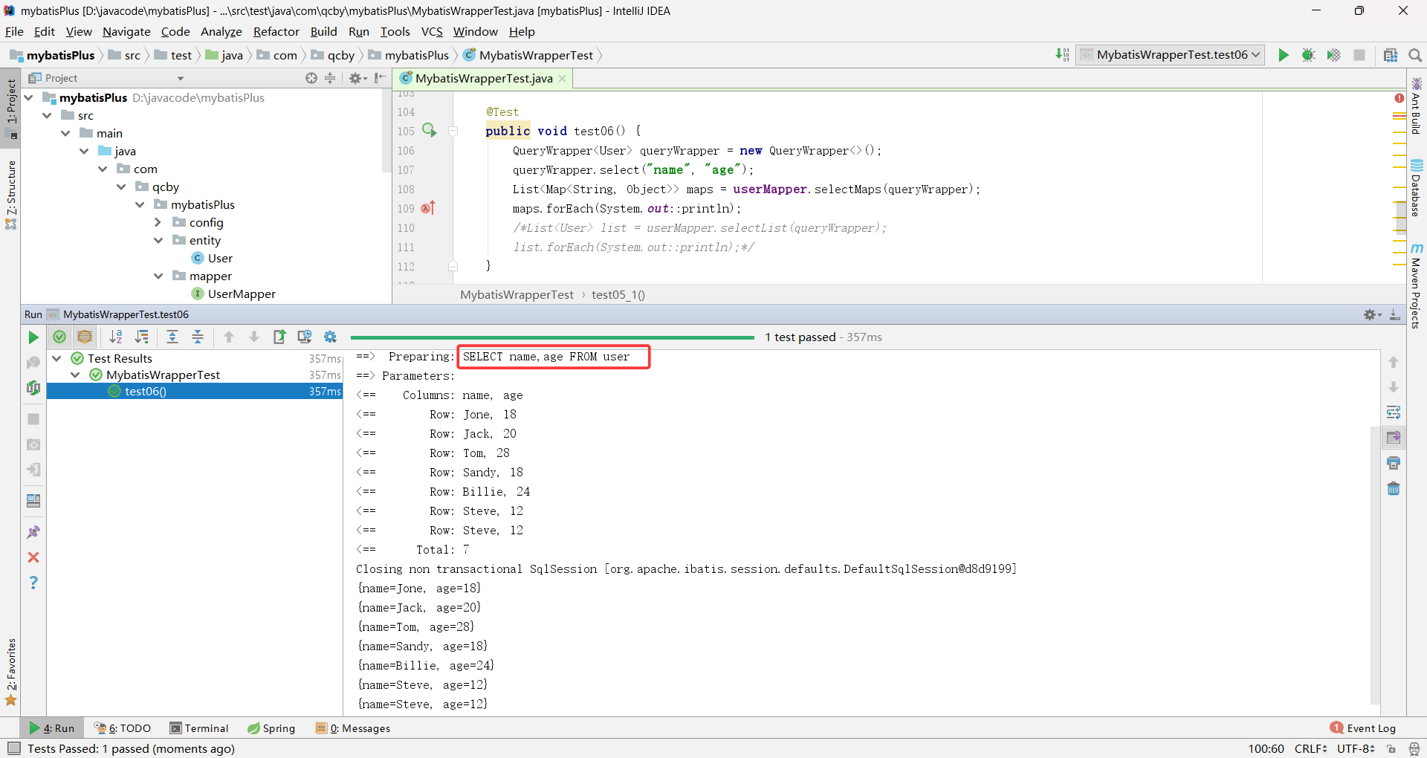The height and width of the screenshot is (758, 1427).
Task: Toggle soft-wrap in console output
Action: click(x=1394, y=412)
